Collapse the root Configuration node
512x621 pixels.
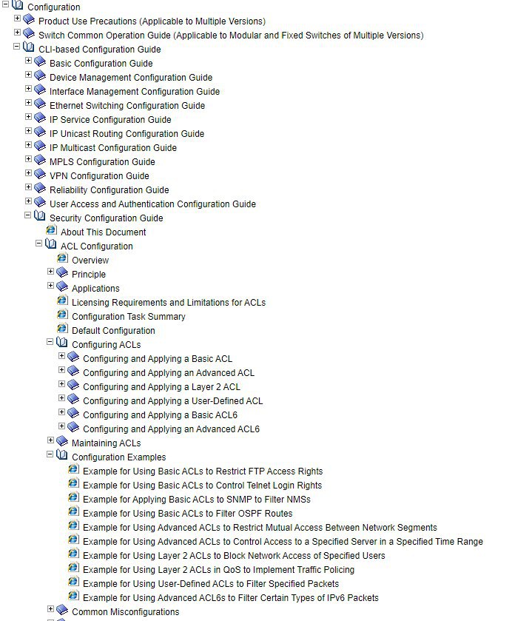tap(5, 4)
